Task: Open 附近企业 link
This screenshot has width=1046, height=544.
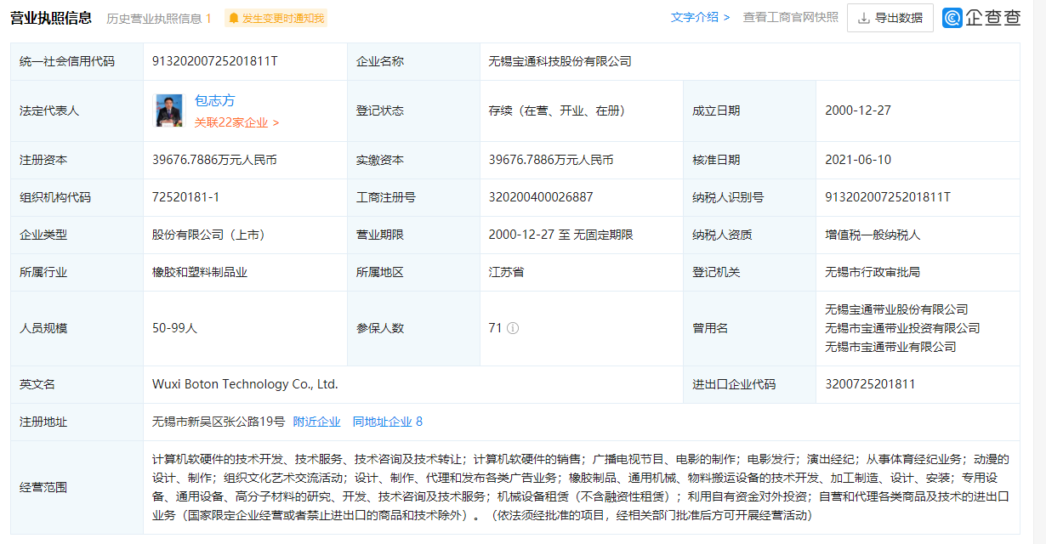Action: coord(316,422)
